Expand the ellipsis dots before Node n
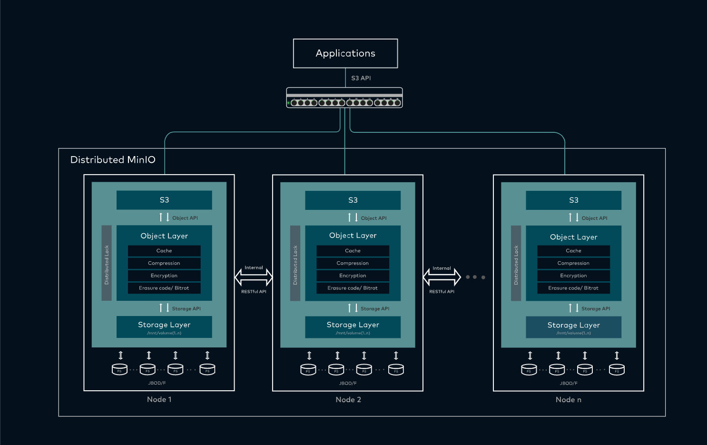The height and width of the screenshot is (445, 707). tap(475, 277)
